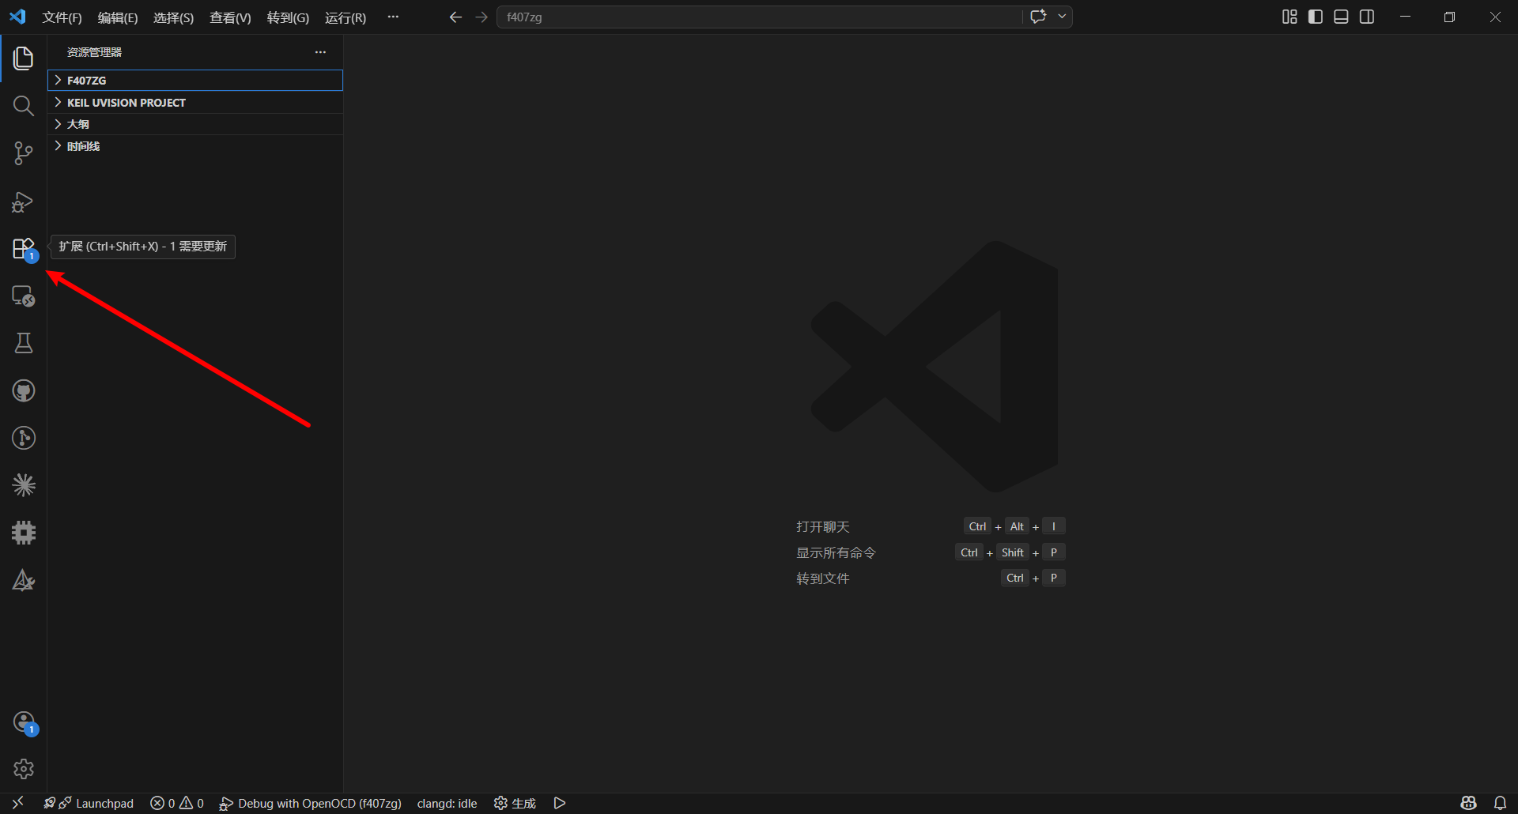This screenshot has width=1518, height=814.
Task: Open the Manage settings gear
Action: [x=24, y=769]
